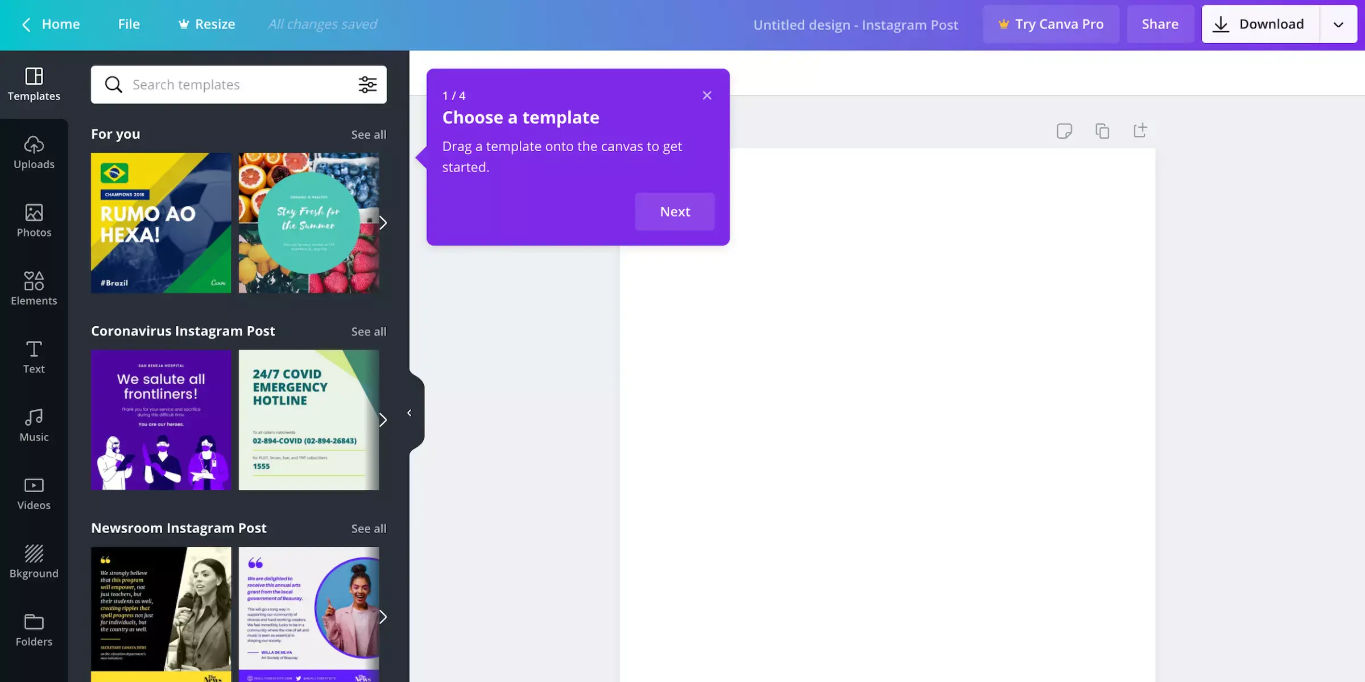See all Coronavirus Instagram Post templates

368,331
